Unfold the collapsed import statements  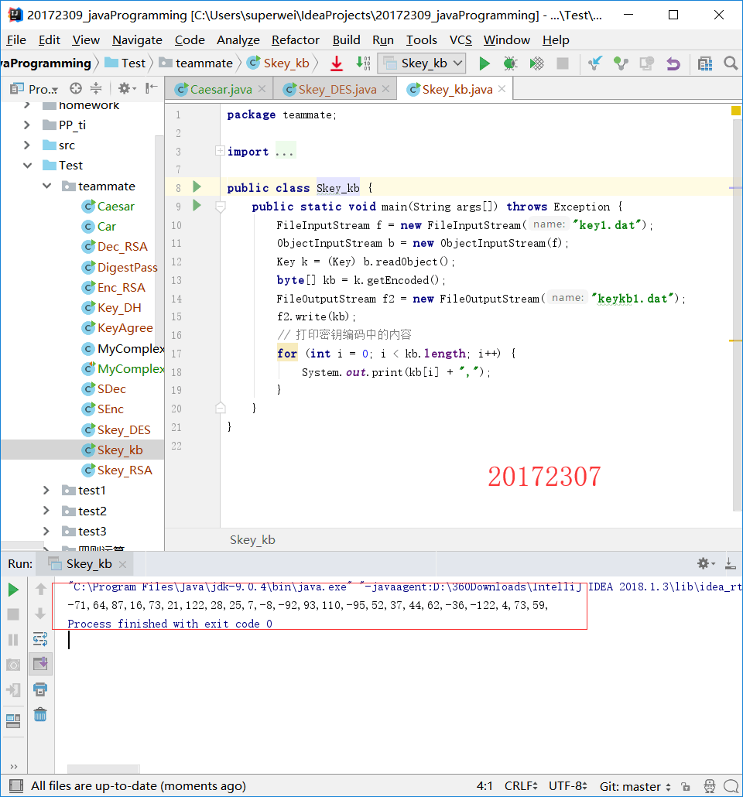(220, 151)
